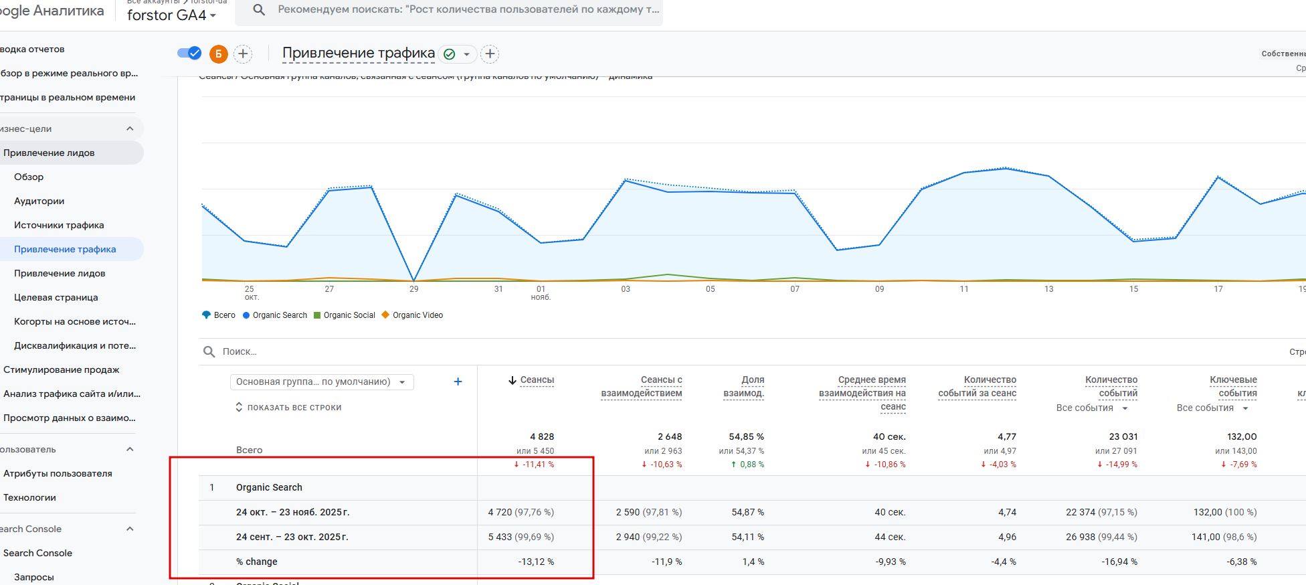The height and width of the screenshot is (585, 1306).
Task: Open the Аудитории report
Action: click(39, 201)
